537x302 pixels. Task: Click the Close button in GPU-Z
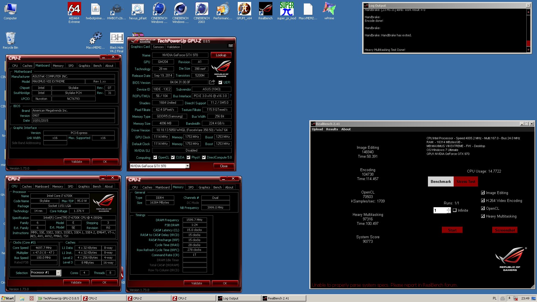click(x=224, y=166)
